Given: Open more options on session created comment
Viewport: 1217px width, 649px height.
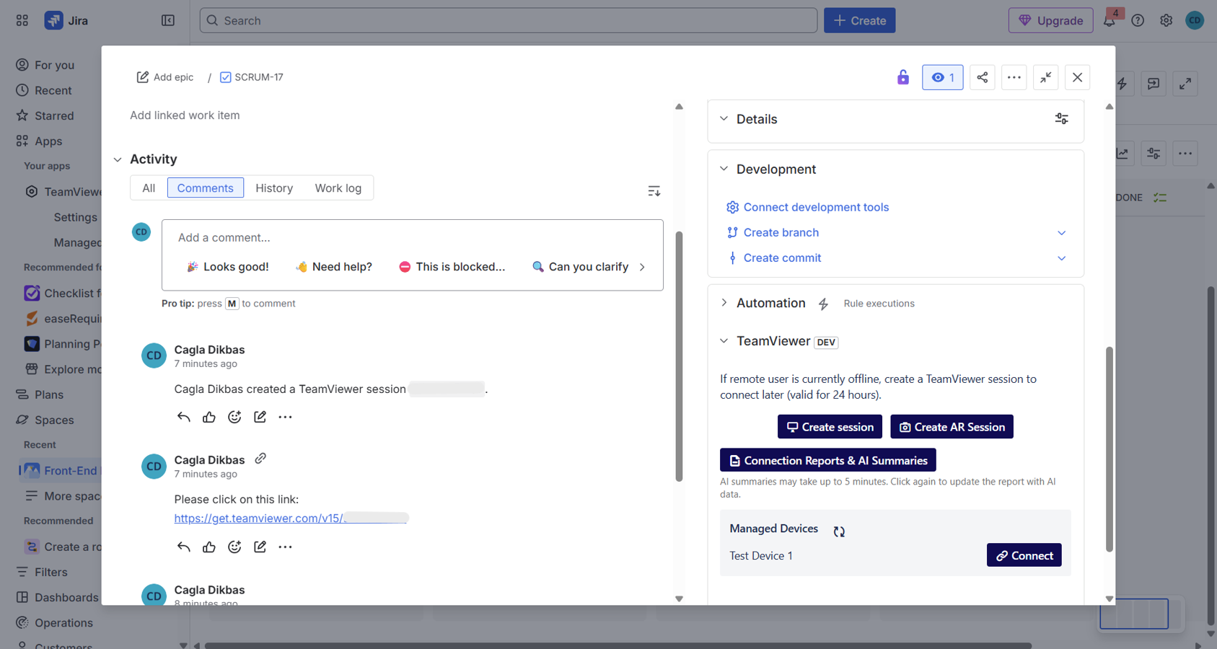Looking at the screenshot, I should click(x=286, y=417).
